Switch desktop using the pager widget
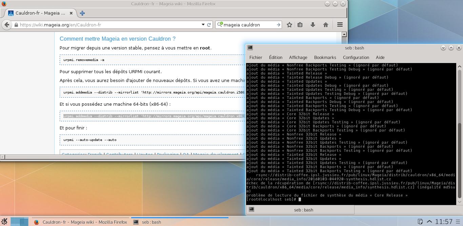The width and height of the screenshot is (463, 226). (20, 222)
